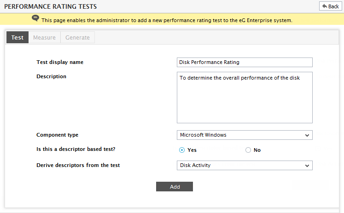The image size is (344, 213).
Task: Focus the Test display name field
Action: click(x=245, y=62)
